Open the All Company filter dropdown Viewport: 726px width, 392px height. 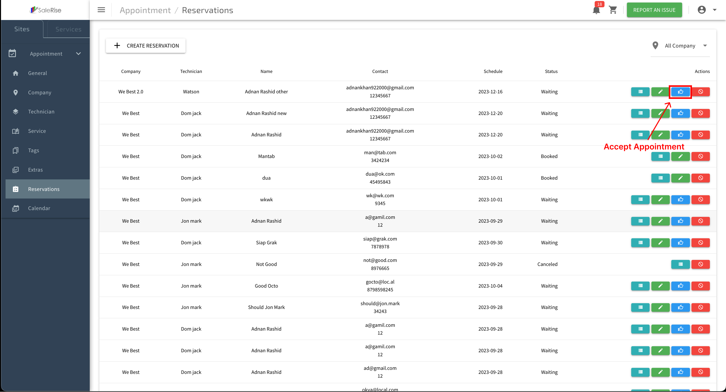point(680,46)
